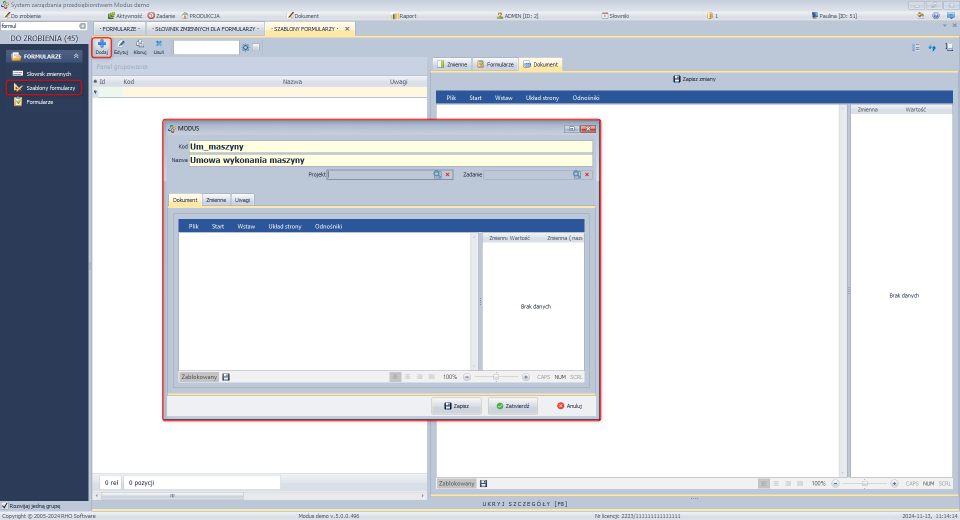The image size is (960, 520).
Task: Clear the Zadanie field with red X
Action: pyautogui.click(x=587, y=174)
